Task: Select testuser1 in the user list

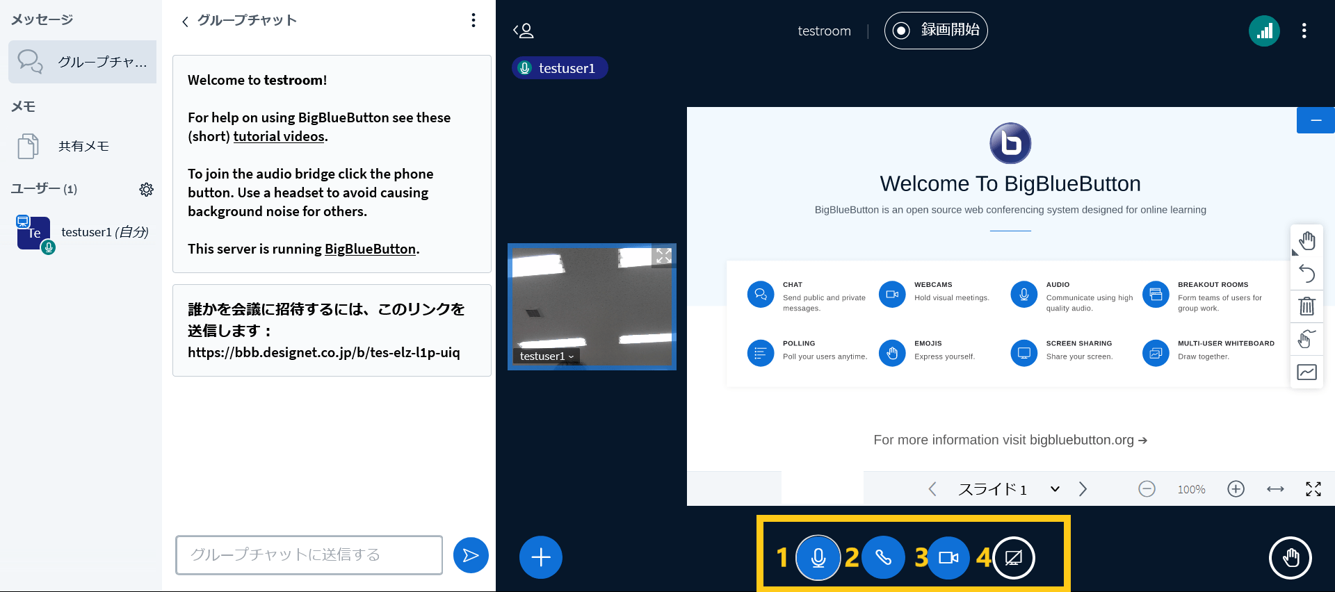Action: point(82,233)
